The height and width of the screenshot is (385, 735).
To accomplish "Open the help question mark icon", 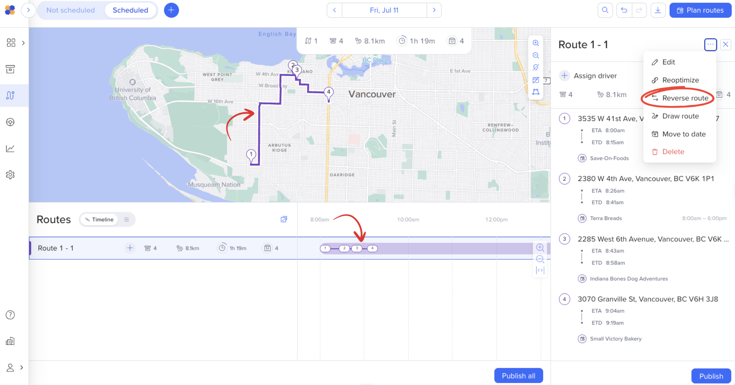I will pyautogui.click(x=10, y=315).
